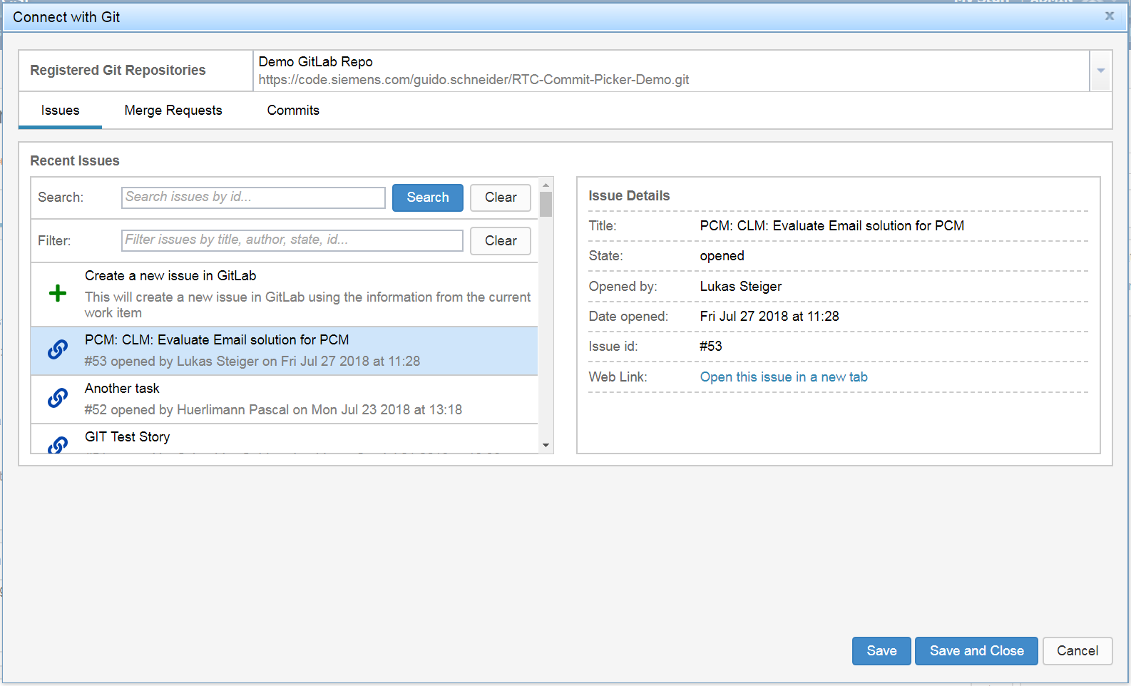This screenshot has width=1131, height=686.
Task: Click the 'Lukas Steiger' opened-by value
Action: [x=740, y=287]
